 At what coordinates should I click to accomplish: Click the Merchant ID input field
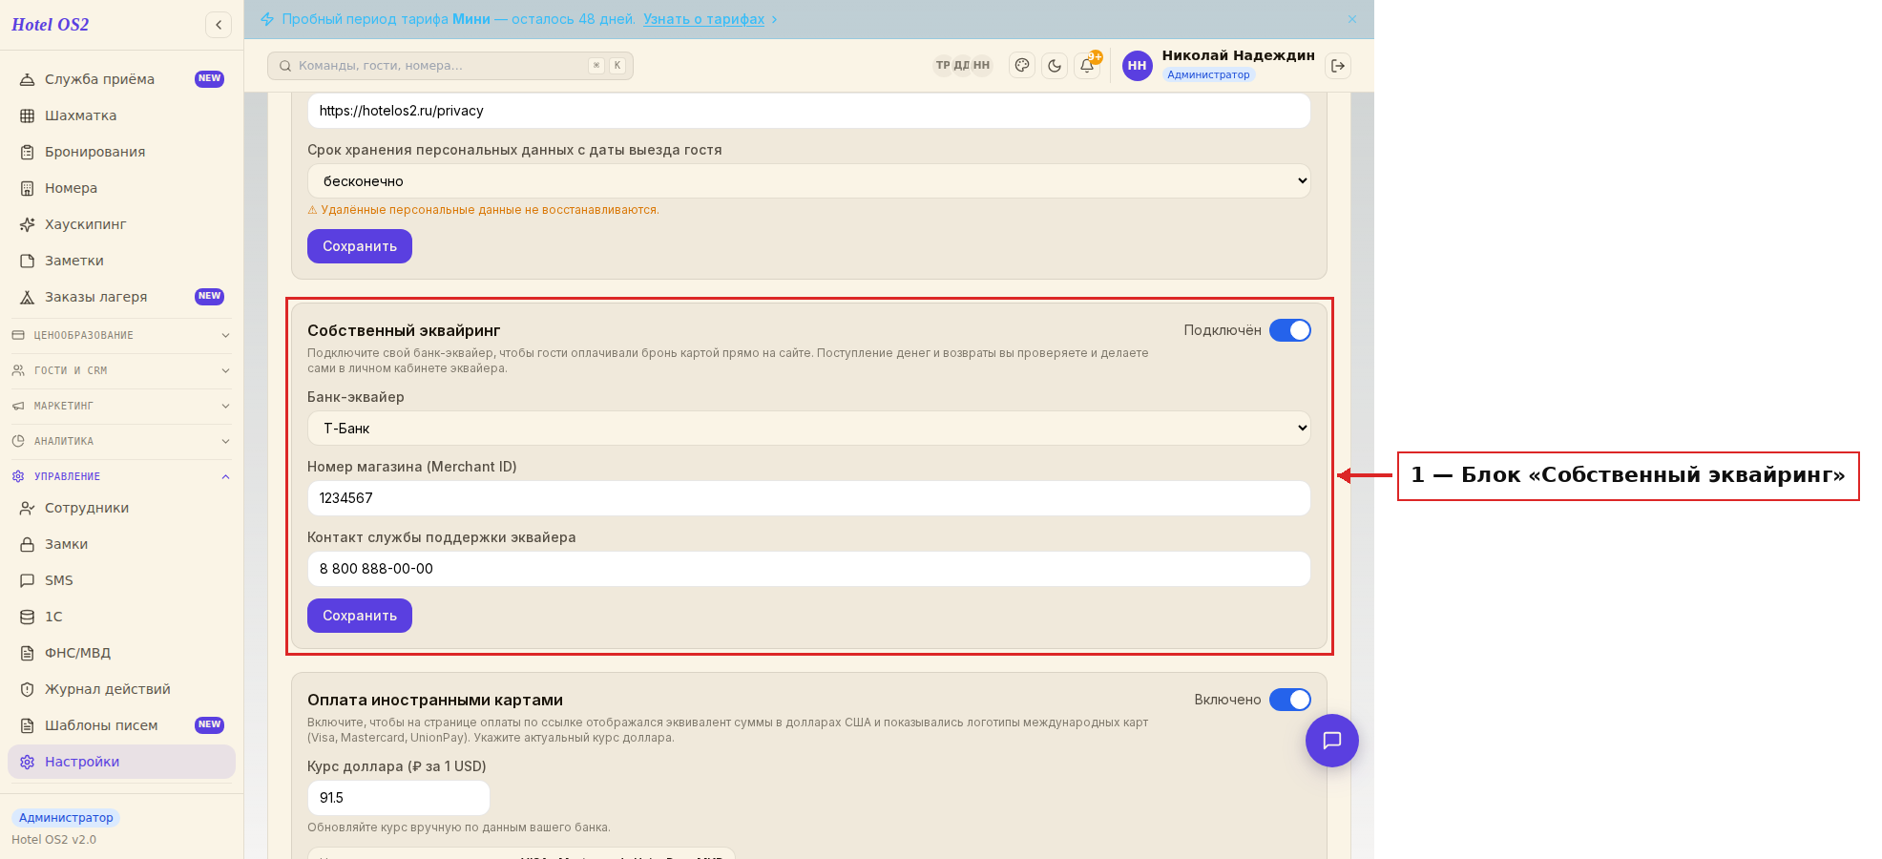tap(808, 498)
